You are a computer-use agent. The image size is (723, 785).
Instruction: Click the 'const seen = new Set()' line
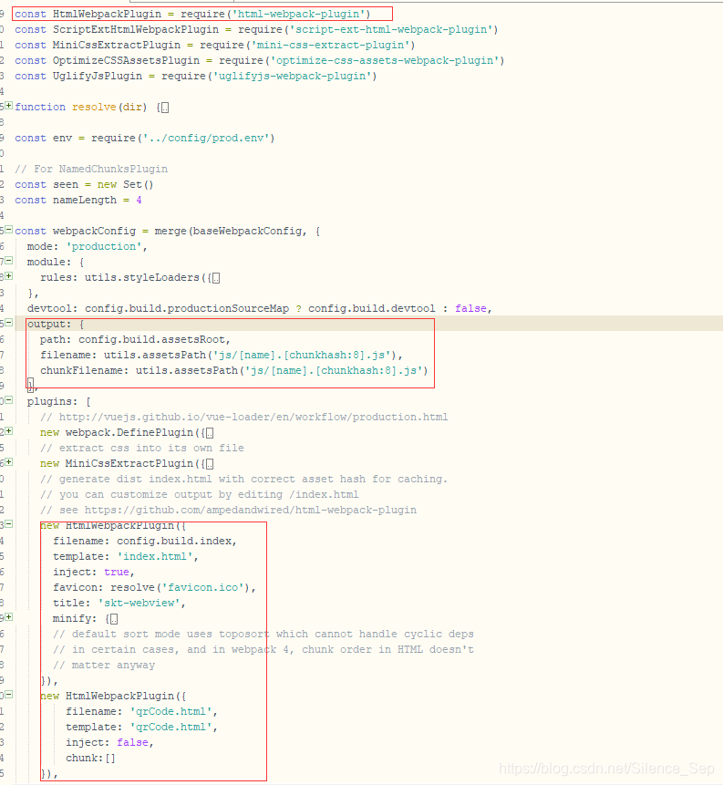[84, 185]
